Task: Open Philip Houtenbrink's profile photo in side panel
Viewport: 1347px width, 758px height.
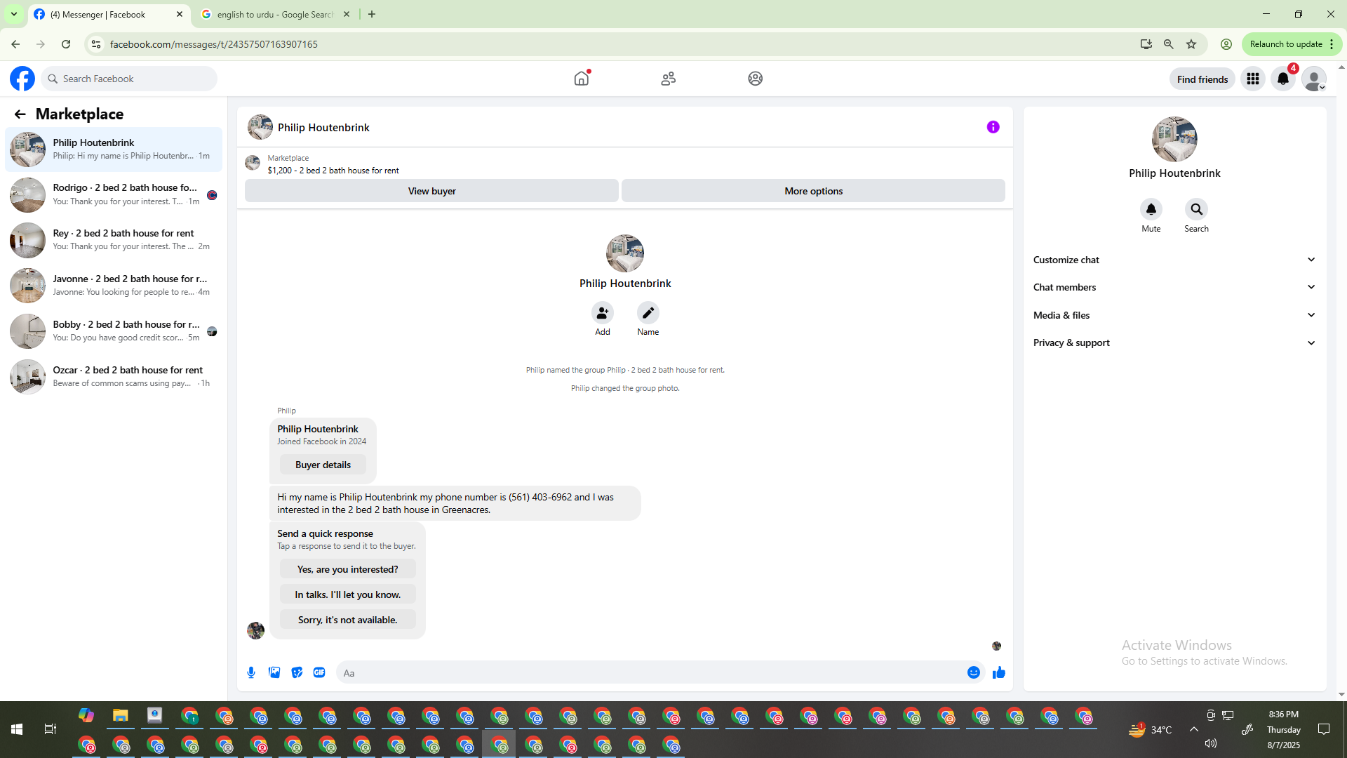Action: (x=1174, y=139)
